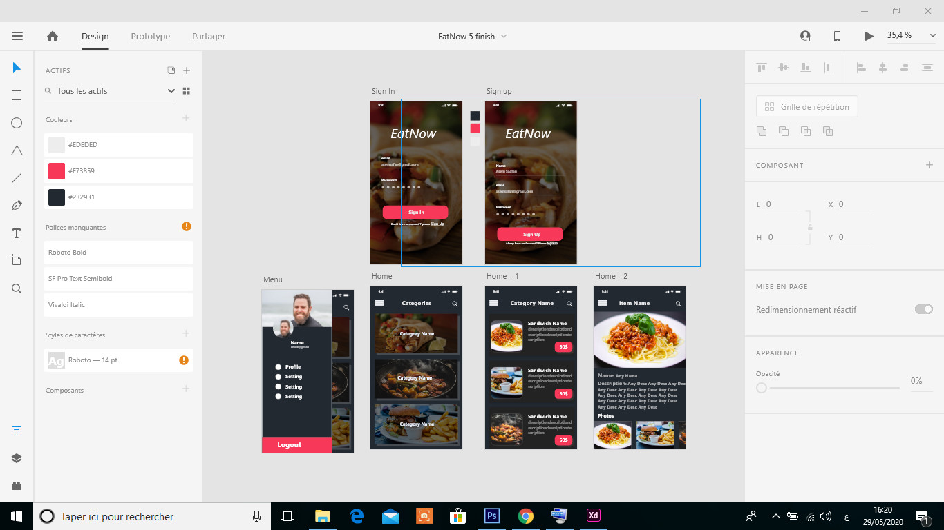Add a component with Composant plus

[929, 165]
